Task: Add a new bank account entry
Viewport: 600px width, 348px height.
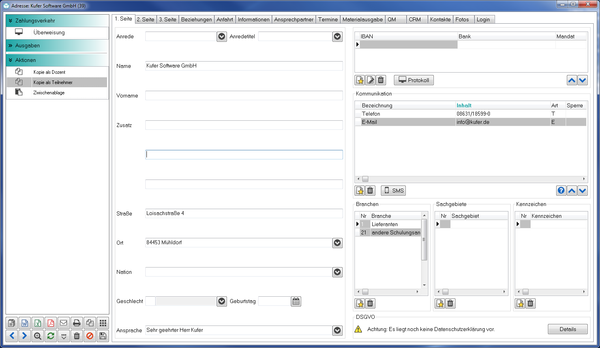Action: tap(360, 80)
